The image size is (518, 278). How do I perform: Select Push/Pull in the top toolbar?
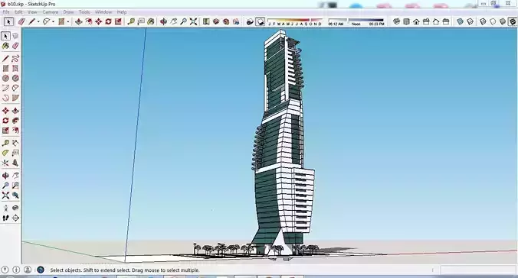(x=79, y=21)
